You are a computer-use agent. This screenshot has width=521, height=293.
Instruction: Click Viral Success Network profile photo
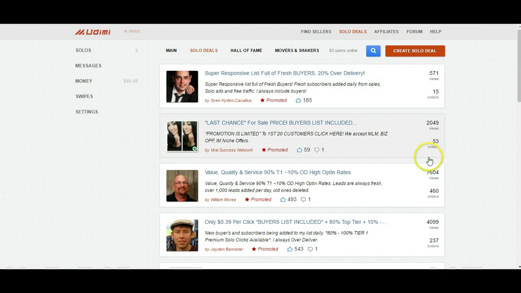point(182,136)
